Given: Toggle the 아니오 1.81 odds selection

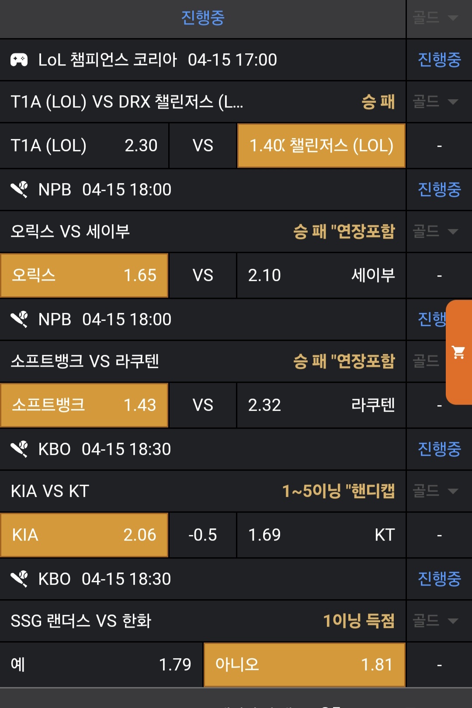Looking at the screenshot, I should click(x=304, y=665).
